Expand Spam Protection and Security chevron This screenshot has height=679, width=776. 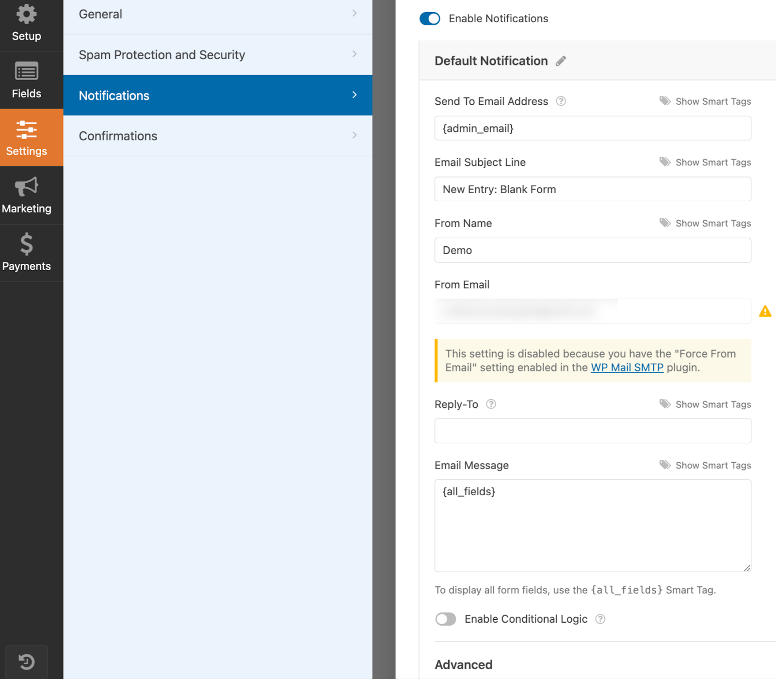(x=355, y=54)
